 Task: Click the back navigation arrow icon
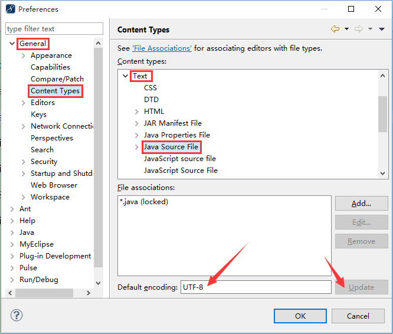[335, 29]
